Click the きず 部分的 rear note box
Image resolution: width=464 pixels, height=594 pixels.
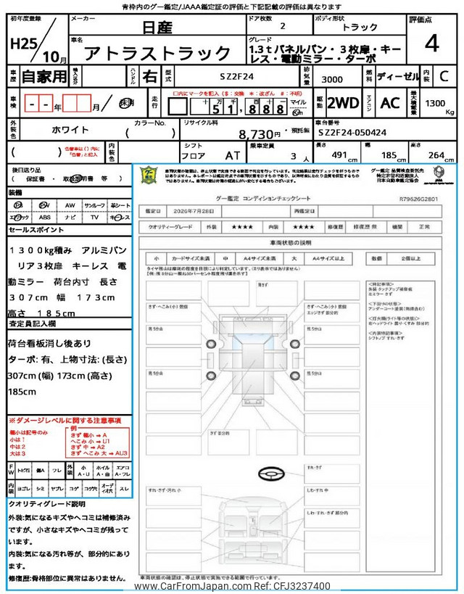228,441
